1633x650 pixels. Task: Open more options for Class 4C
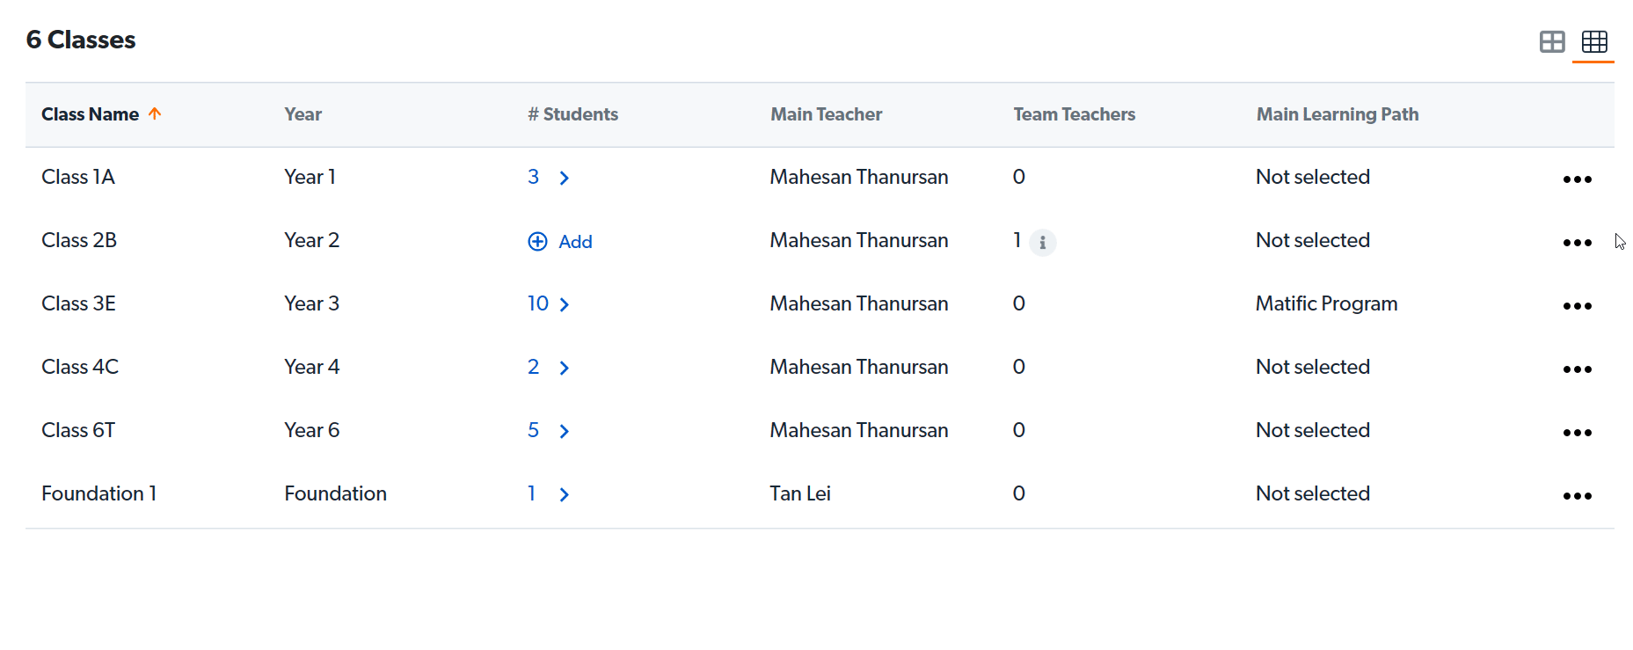click(x=1577, y=369)
